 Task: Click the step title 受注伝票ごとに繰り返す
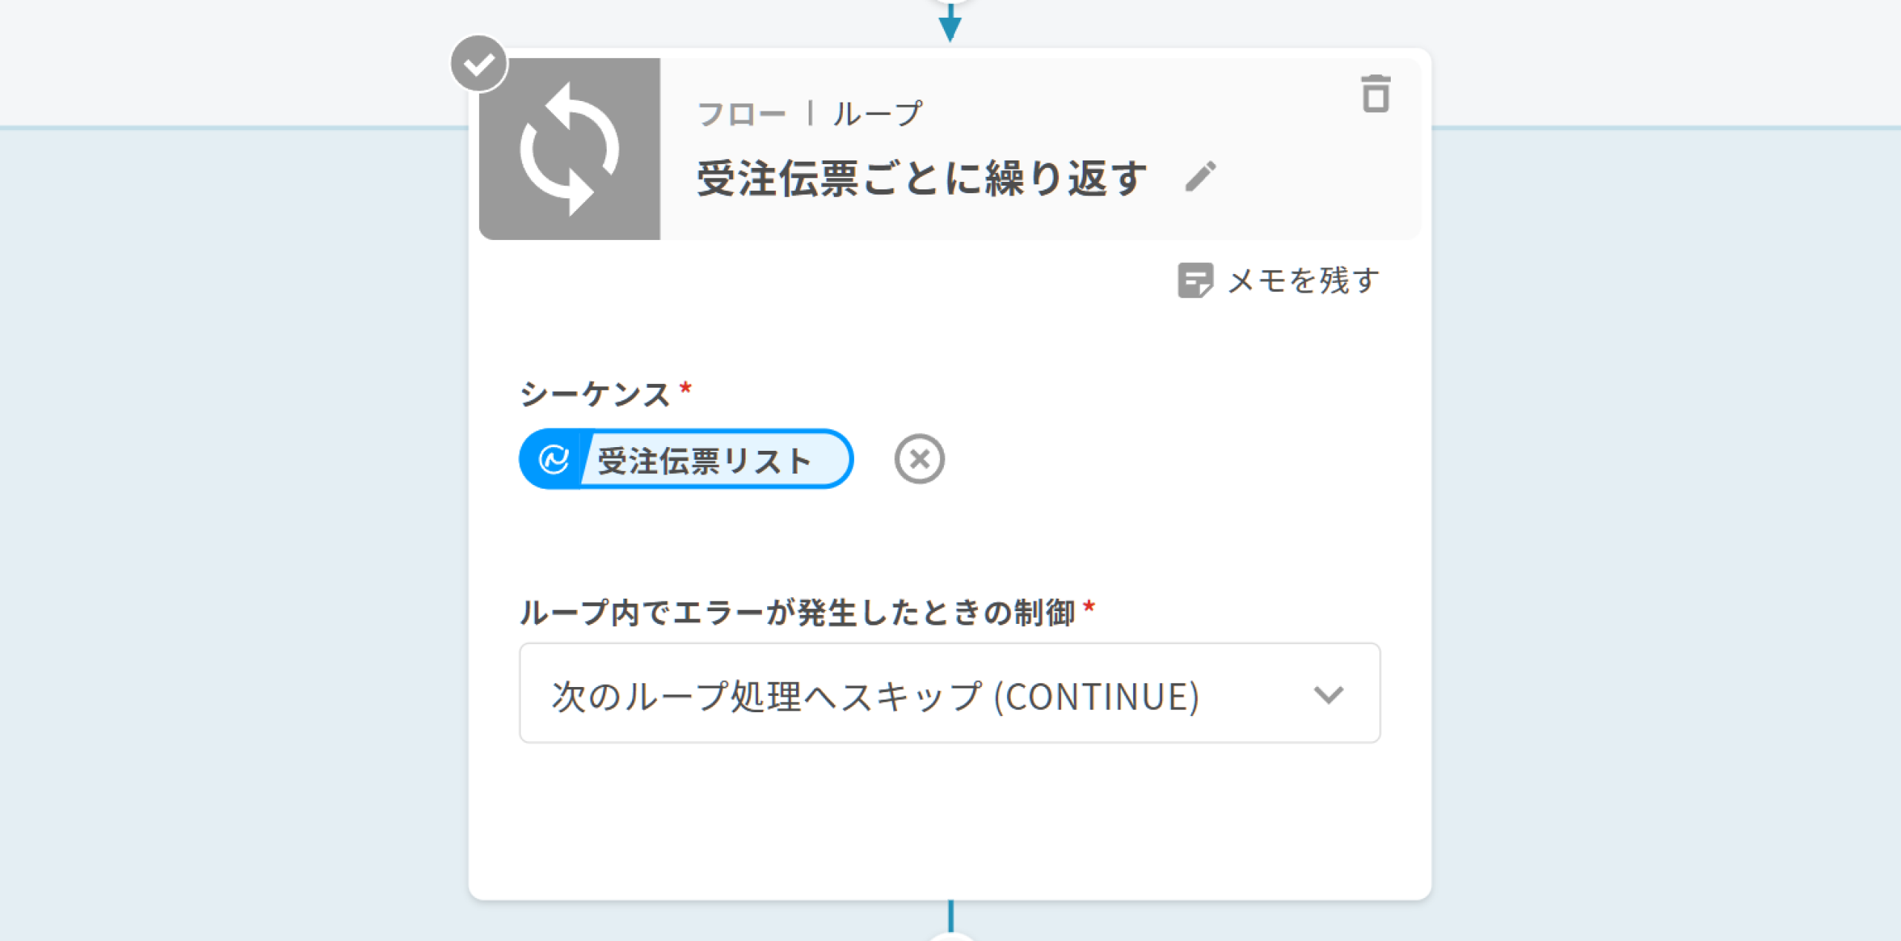click(x=922, y=178)
